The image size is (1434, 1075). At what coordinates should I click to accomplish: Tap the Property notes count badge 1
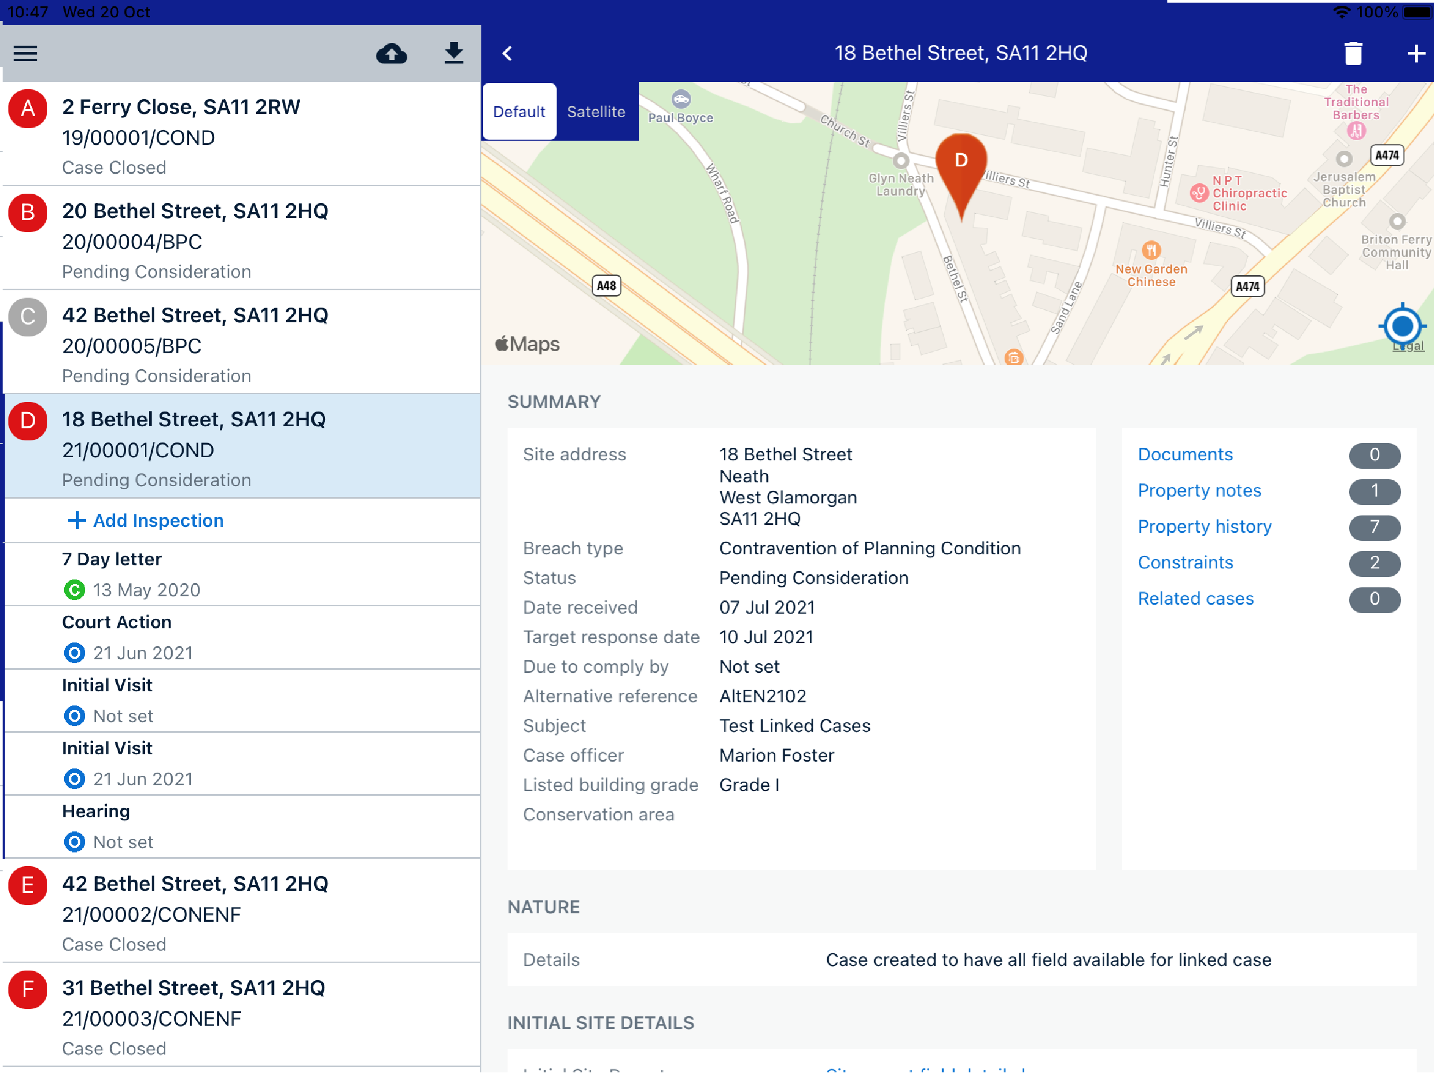[1374, 491]
